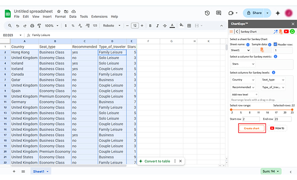This screenshot has height=180, width=297.
Task: Open the How to video link
Action: point(277,128)
